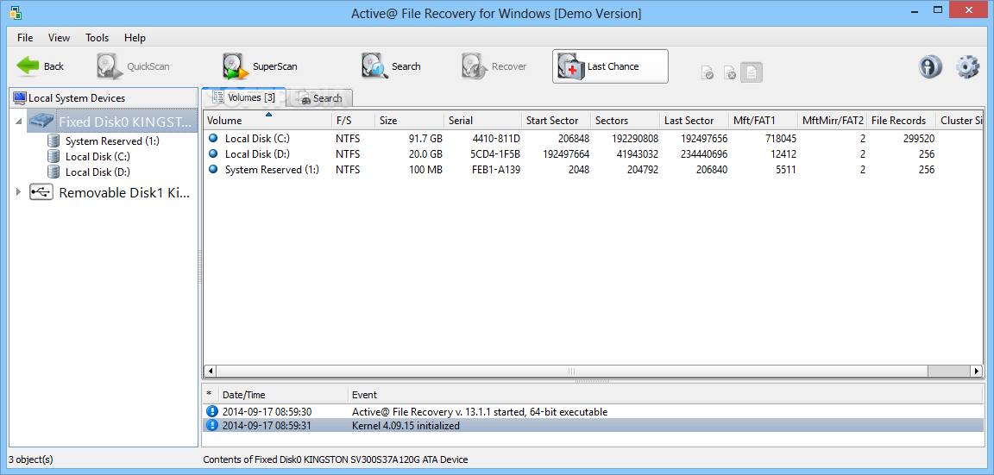Viewport: 994px width, 475px height.
Task: Select Local Disk (D:) row in volumes list
Action: coord(595,154)
